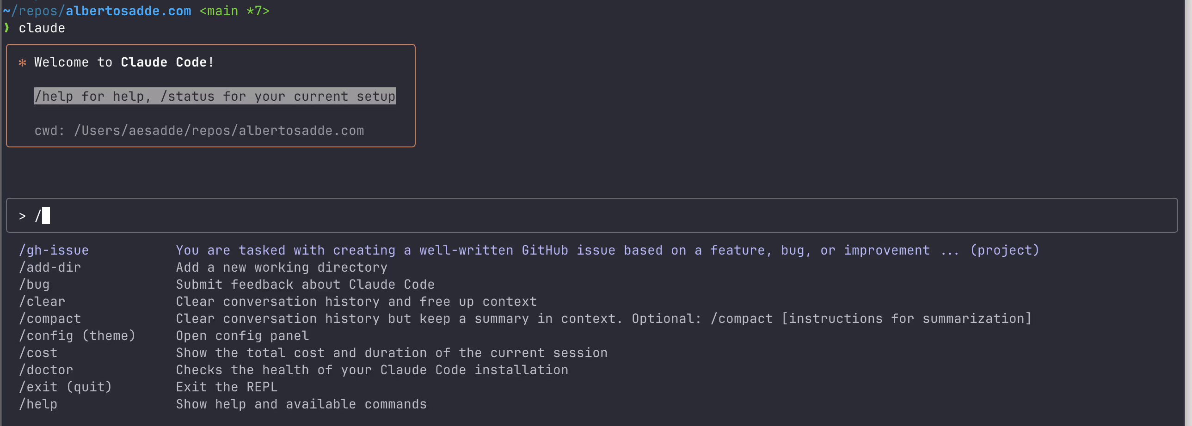This screenshot has height=426, width=1192.
Task: Click the 'Open config panel' description
Action: [x=242, y=336]
